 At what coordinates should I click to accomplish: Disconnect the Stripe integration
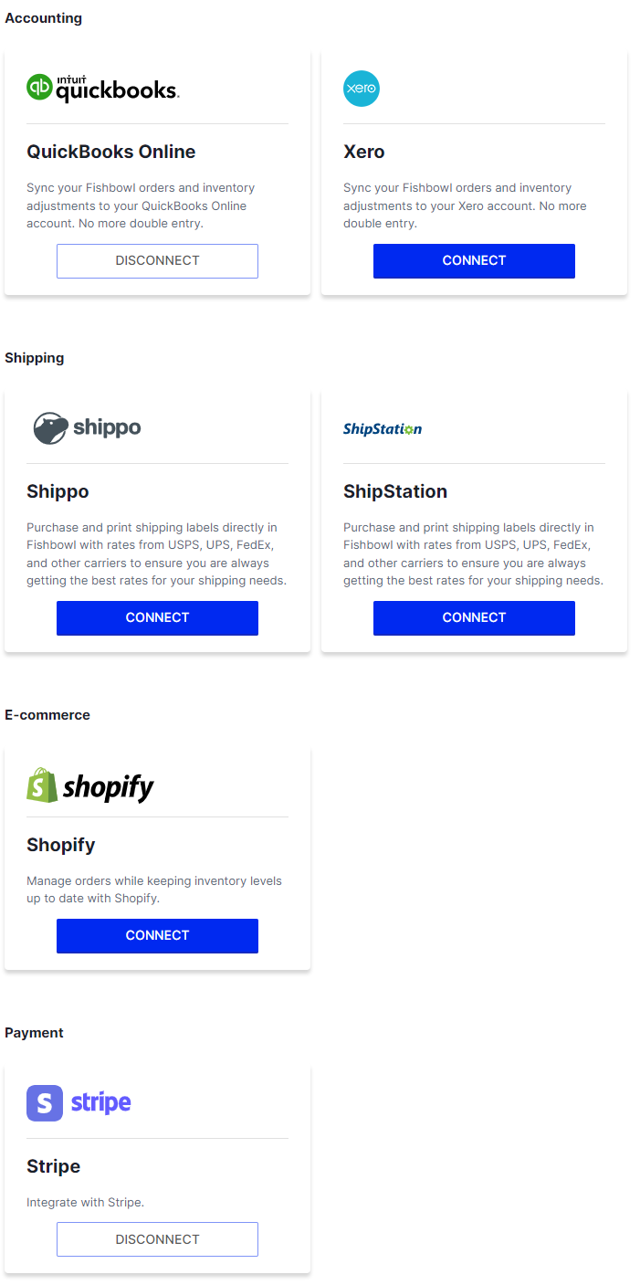point(157,1238)
